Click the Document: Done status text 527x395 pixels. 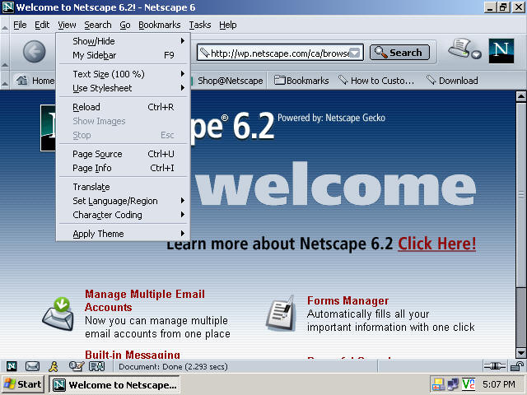[173, 366]
